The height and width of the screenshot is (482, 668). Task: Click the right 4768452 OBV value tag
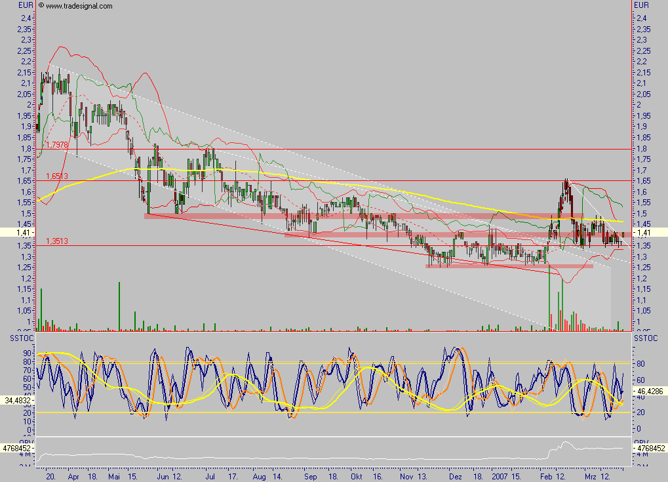[650, 449]
